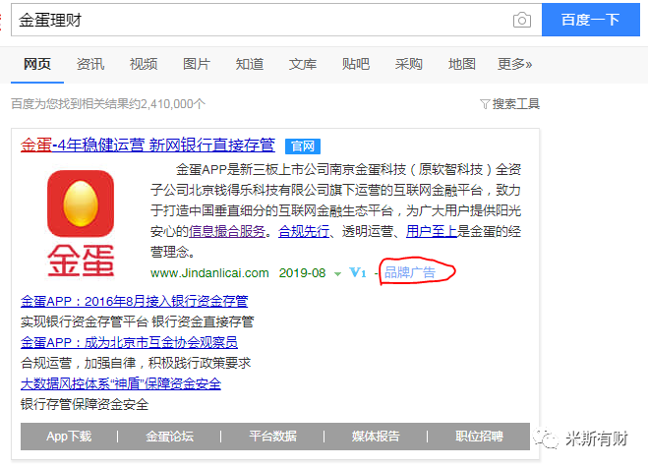Click the V1 credibility badge icon
This screenshot has width=648, height=467.
coord(358,272)
